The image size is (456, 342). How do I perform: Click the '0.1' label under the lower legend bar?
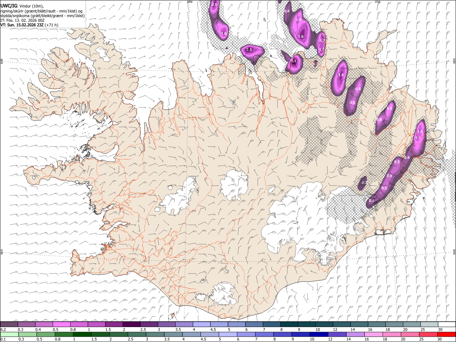[3, 340]
